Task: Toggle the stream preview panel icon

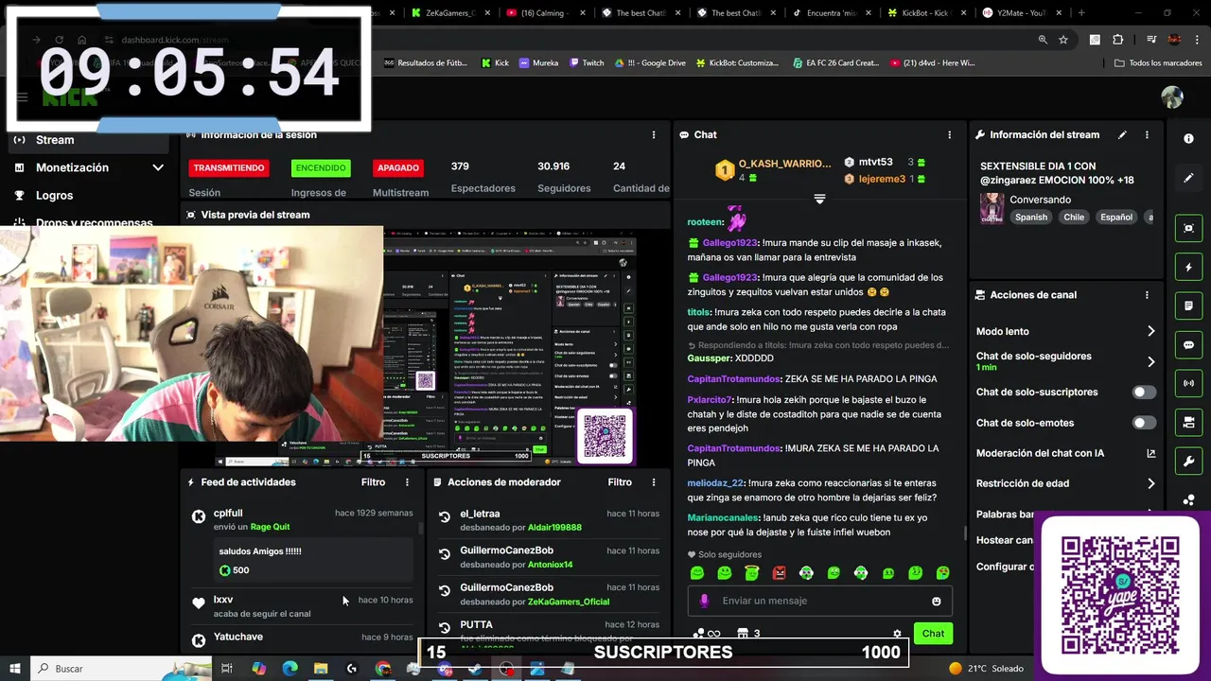Action: pyautogui.click(x=1189, y=228)
